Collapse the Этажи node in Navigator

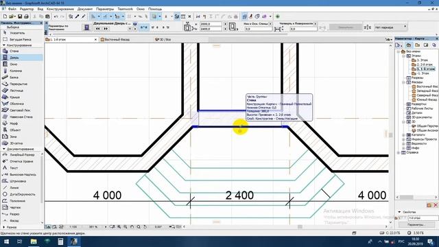(x=403, y=56)
